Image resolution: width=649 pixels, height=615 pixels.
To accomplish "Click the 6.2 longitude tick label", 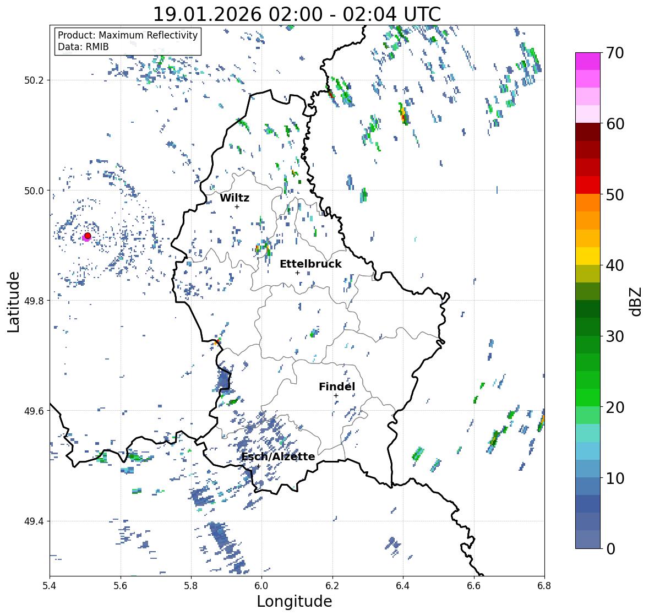I will pos(332,586).
